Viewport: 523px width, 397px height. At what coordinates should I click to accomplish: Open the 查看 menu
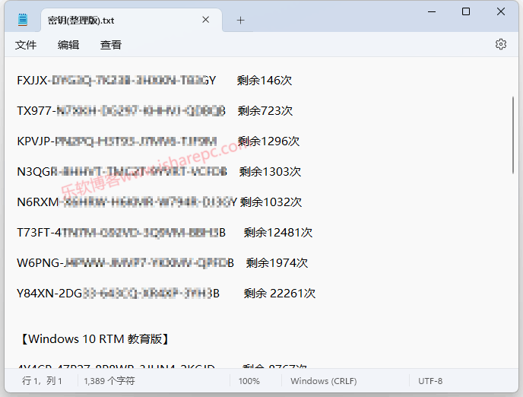click(x=111, y=45)
